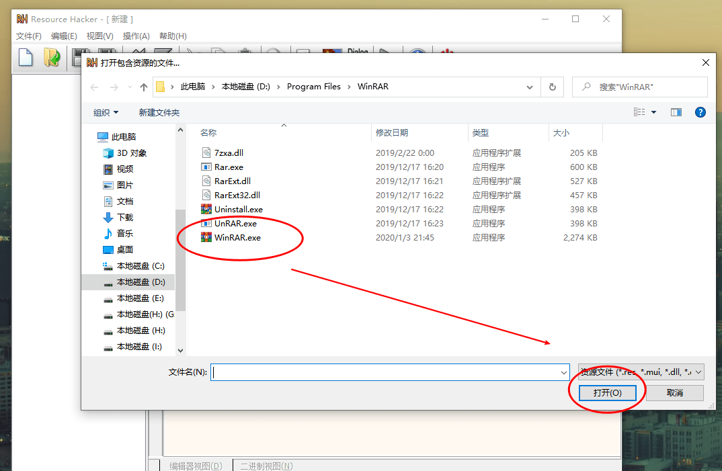Click the 本地磁盘 (C:) drive icon

[x=108, y=265]
